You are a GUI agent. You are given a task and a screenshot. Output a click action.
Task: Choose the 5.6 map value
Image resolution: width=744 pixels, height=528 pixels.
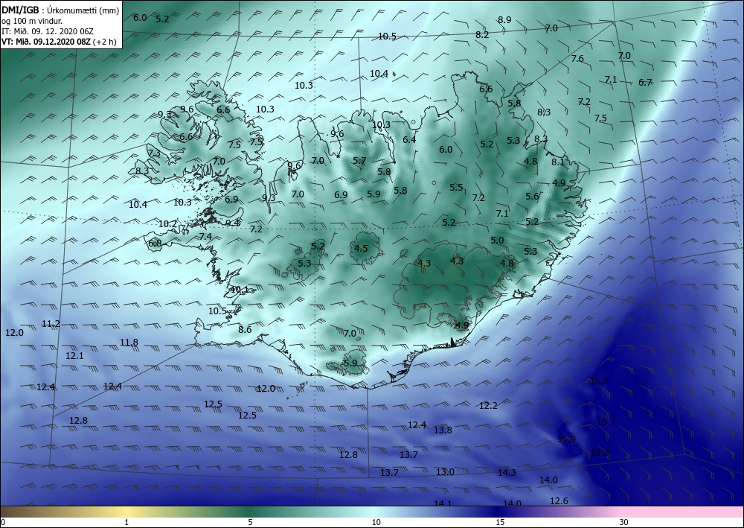[x=532, y=196]
